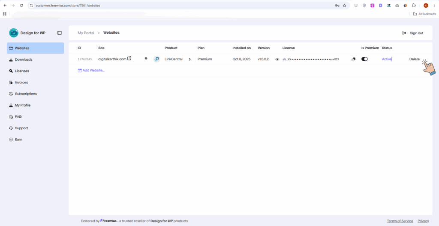Viewport: 439px width, 226px height.
Task: Click the U extension icon
Action: click(x=356, y=5)
